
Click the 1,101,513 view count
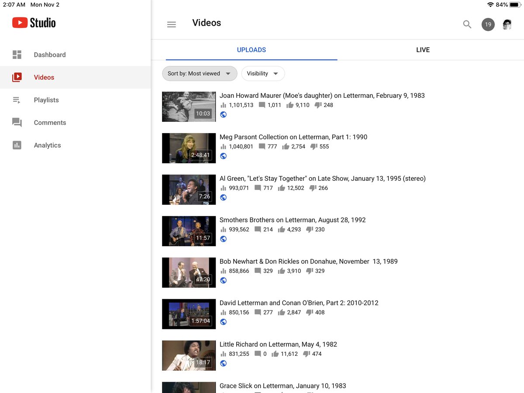[241, 105]
